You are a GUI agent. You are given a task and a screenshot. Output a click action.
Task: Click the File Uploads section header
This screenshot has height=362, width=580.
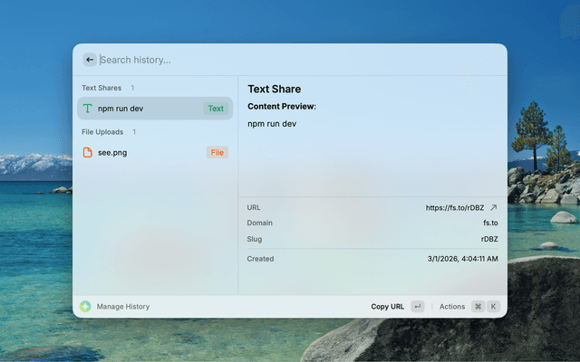coord(102,131)
